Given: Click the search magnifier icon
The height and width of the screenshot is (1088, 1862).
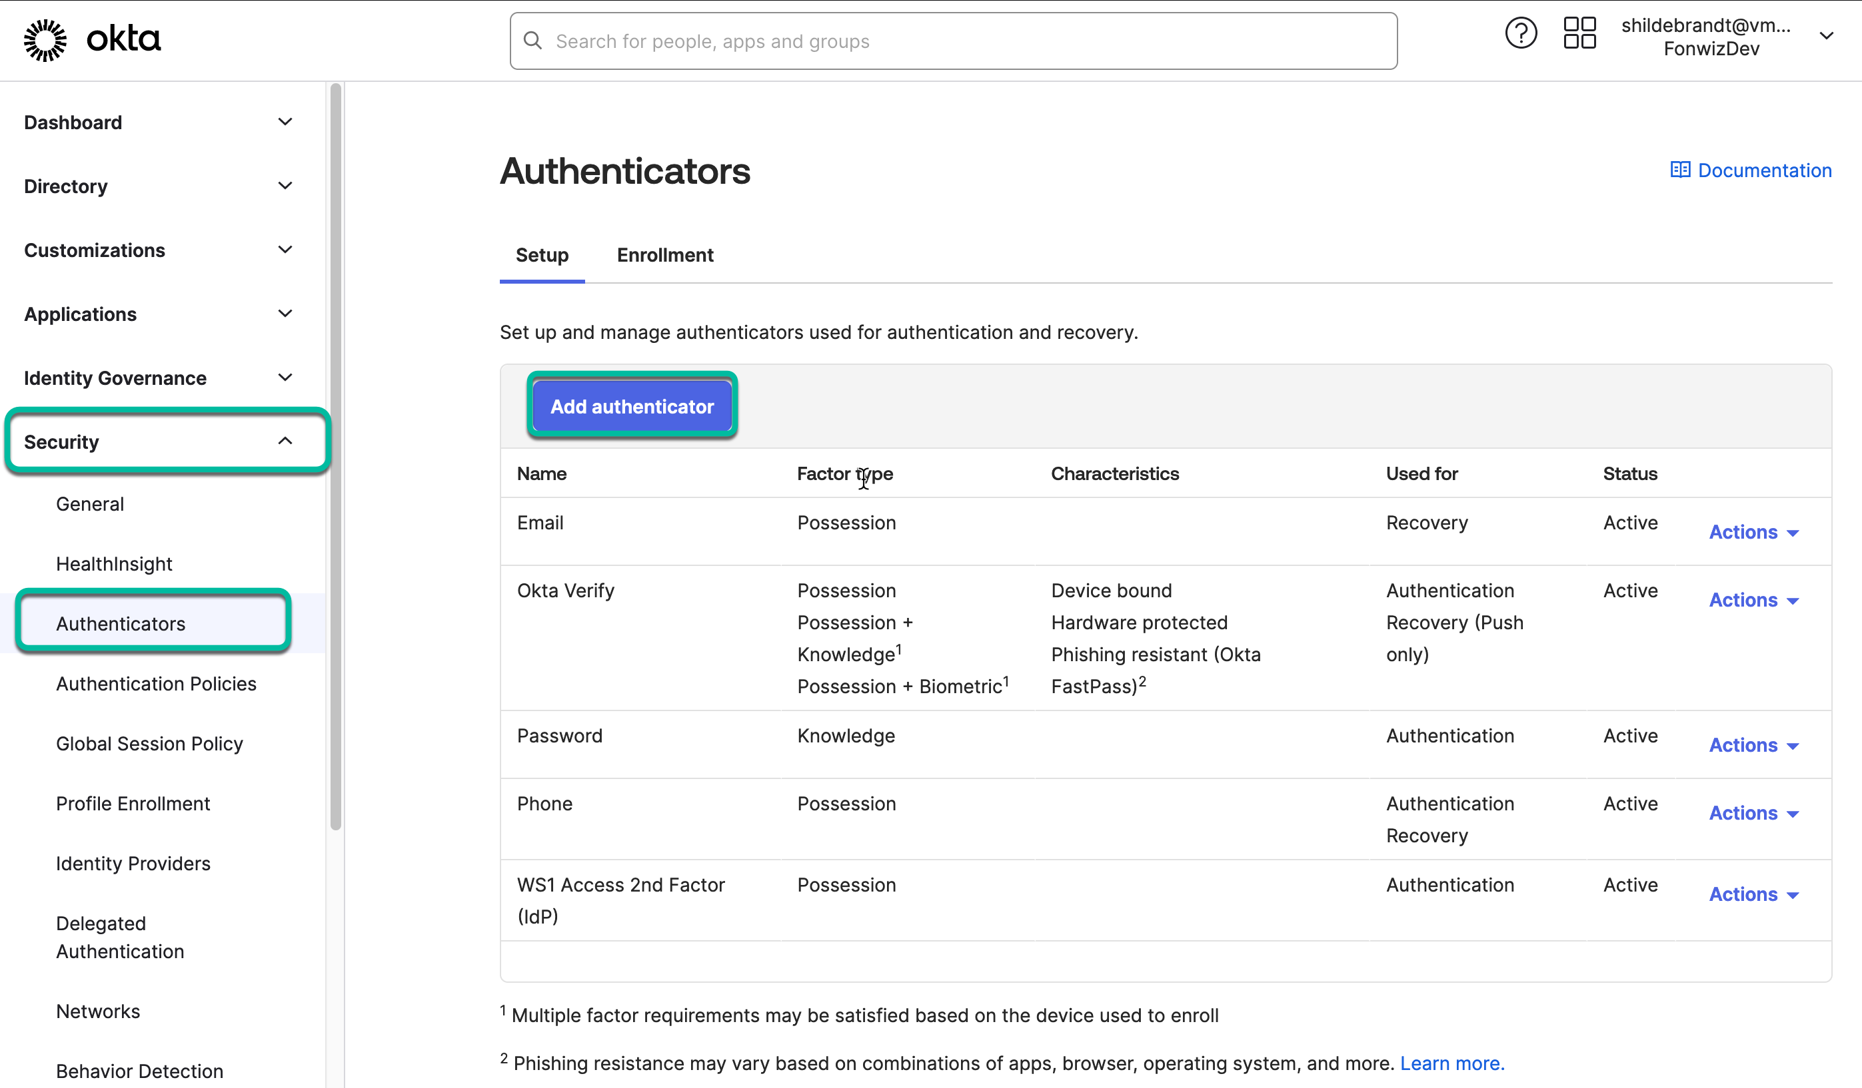Looking at the screenshot, I should click(x=534, y=41).
